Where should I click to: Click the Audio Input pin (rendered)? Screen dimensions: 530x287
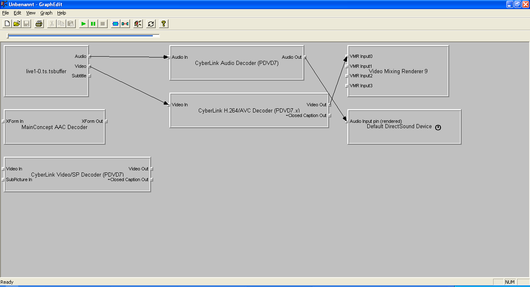347,121
